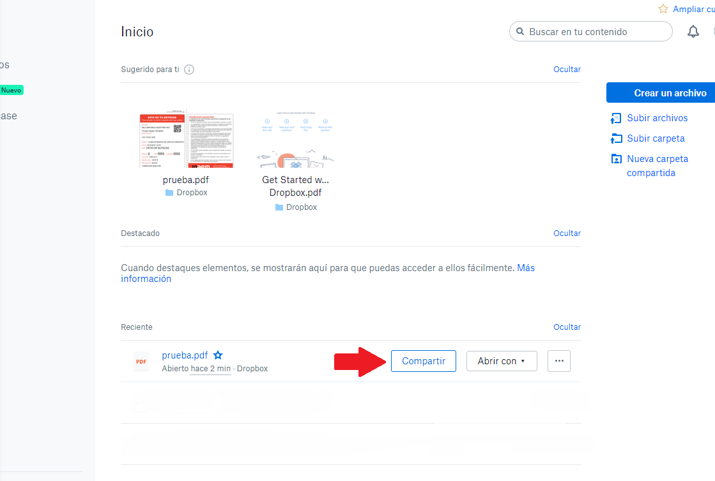
Task: Click the Get Started w... Dropbox.pdf file name
Action: coord(295,186)
